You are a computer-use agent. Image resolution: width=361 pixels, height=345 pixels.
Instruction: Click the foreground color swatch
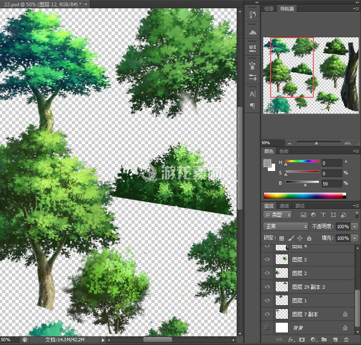[267, 163]
